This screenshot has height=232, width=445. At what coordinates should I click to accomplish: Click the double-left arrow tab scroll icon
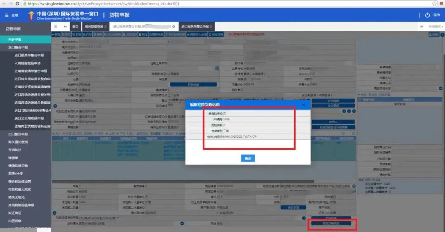[x=65, y=26]
